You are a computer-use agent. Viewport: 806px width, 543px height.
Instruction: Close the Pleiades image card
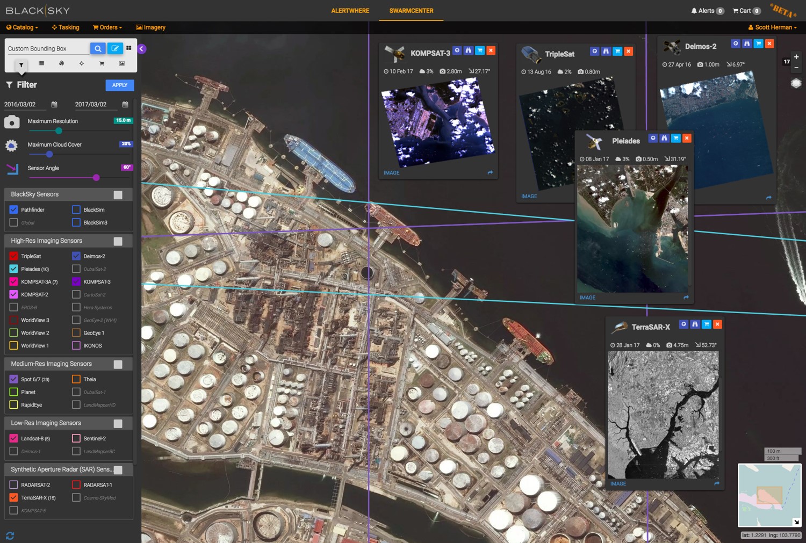687,138
